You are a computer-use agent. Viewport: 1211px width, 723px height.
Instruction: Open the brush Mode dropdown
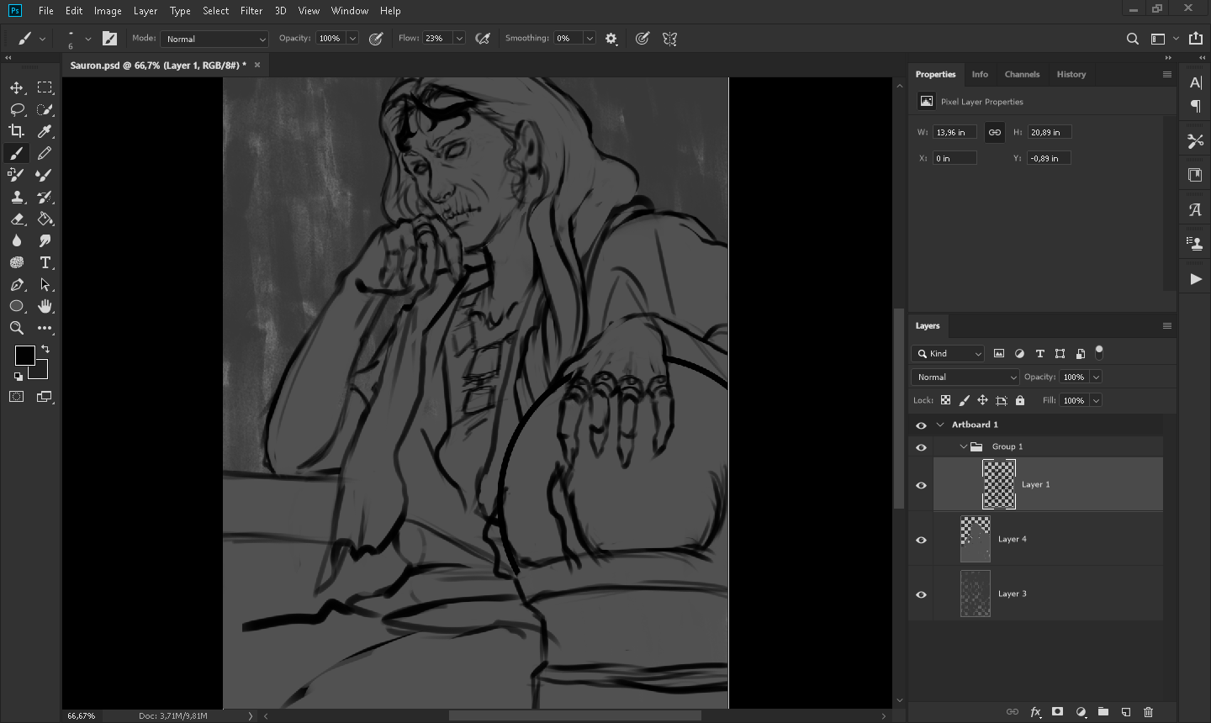click(x=216, y=39)
